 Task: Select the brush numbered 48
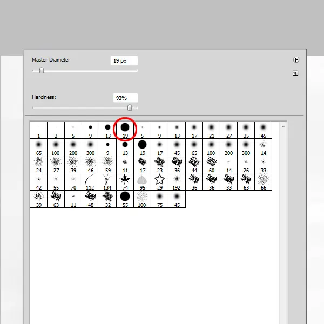point(91,199)
